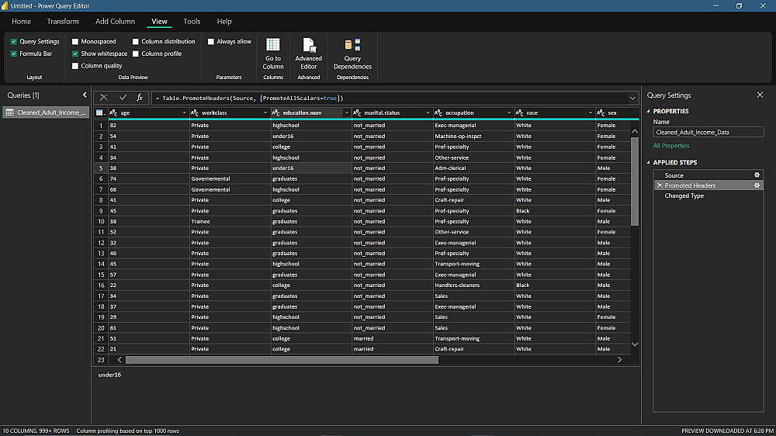Viewport: 776px width, 436px height.
Task: Open the workclass column filter dropdown
Action: coord(265,112)
